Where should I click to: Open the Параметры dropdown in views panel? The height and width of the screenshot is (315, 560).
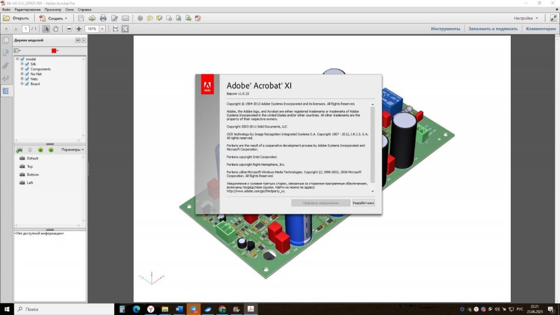click(x=72, y=149)
